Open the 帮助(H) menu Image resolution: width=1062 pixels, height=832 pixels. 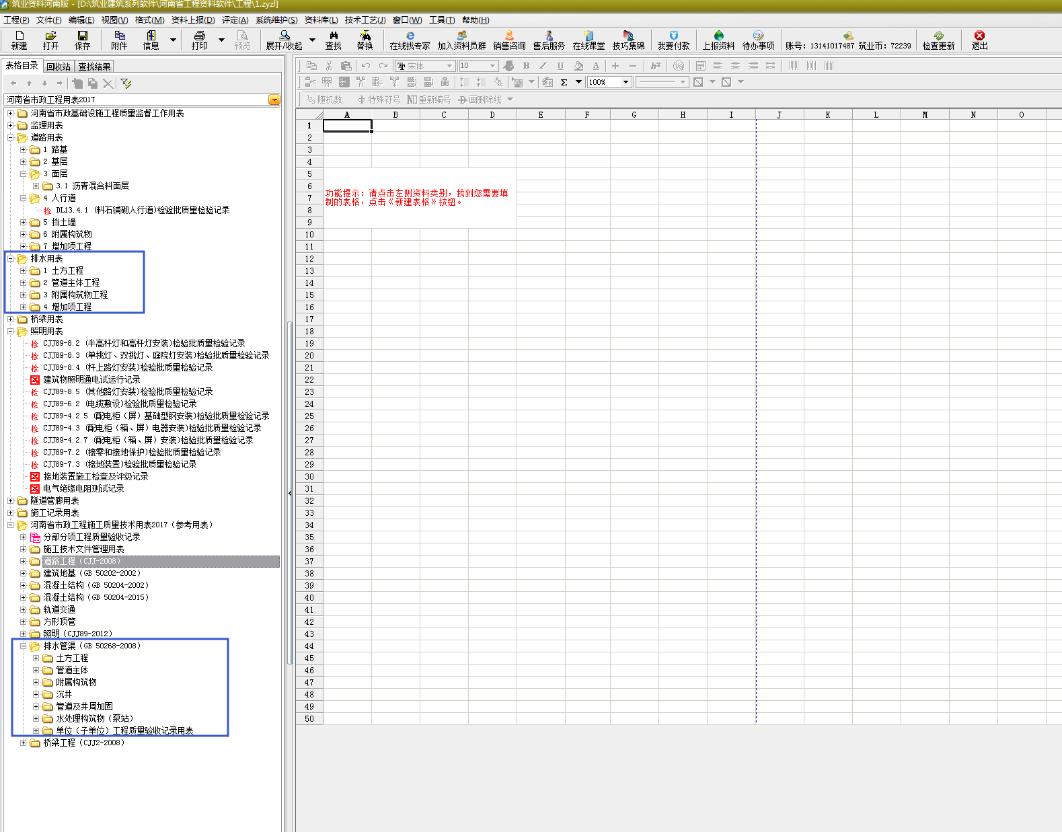(476, 20)
